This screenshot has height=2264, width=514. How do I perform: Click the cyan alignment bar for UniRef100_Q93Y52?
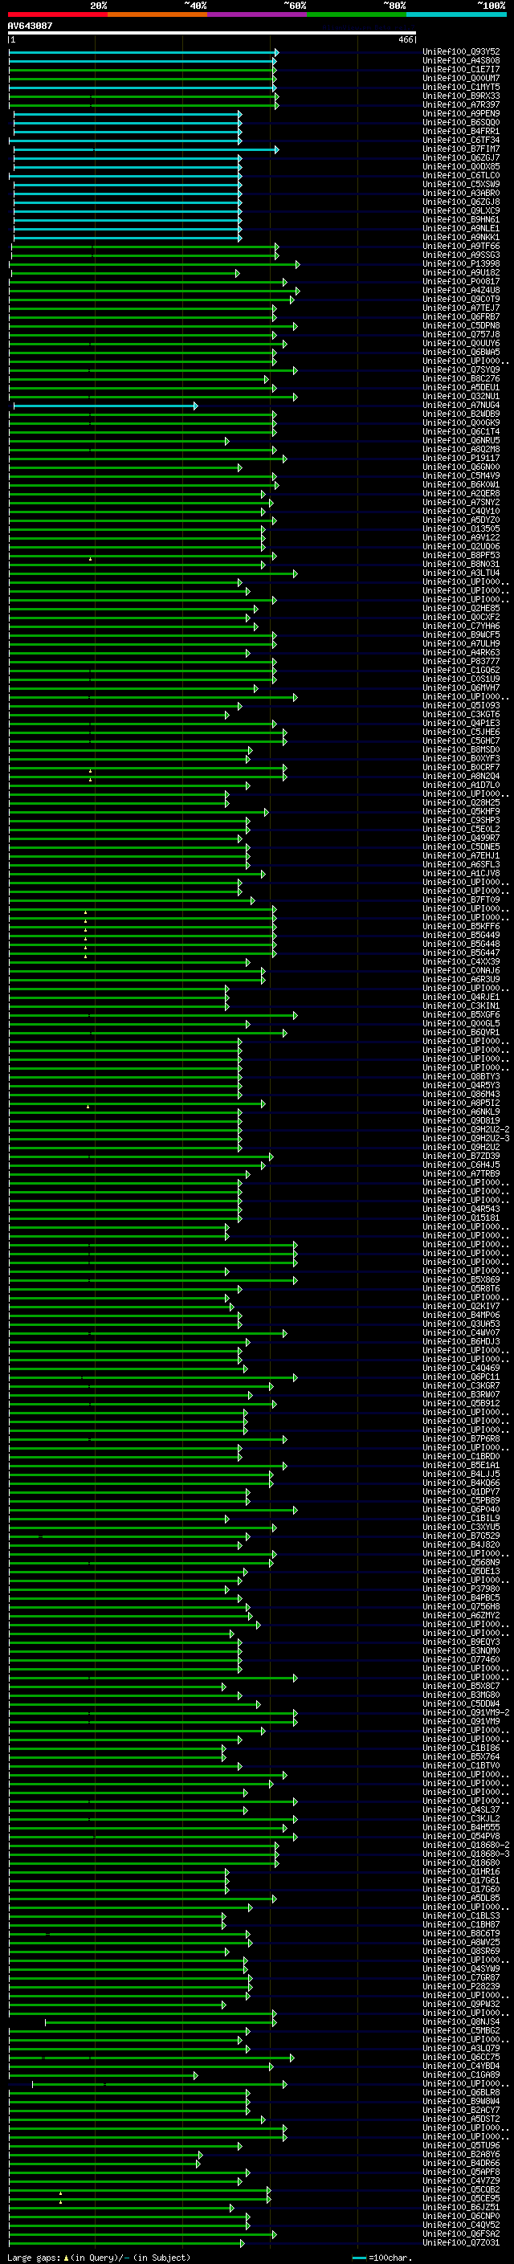click(143, 53)
